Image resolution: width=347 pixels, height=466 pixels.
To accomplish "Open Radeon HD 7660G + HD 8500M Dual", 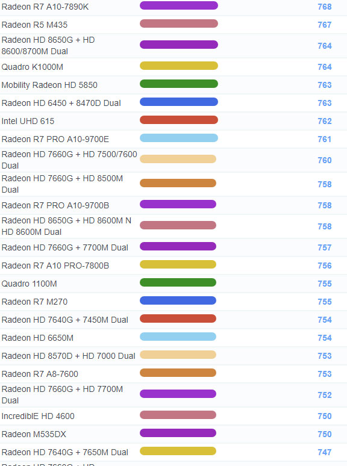I will pyautogui.click(x=62, y=184).
